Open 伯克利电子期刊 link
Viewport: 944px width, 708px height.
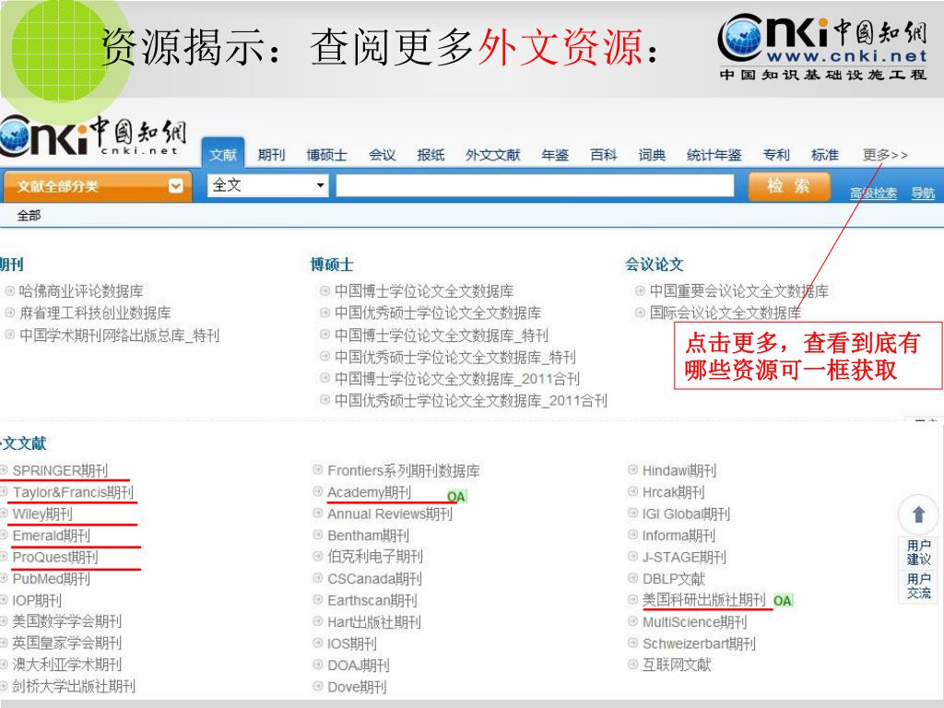pyautogui.click(x=375, y=557)
